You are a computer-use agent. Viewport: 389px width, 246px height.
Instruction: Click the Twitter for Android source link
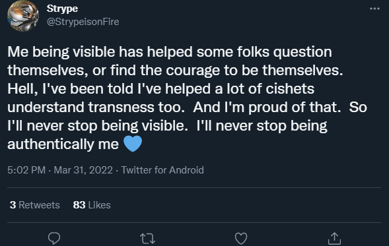point(162,170)
